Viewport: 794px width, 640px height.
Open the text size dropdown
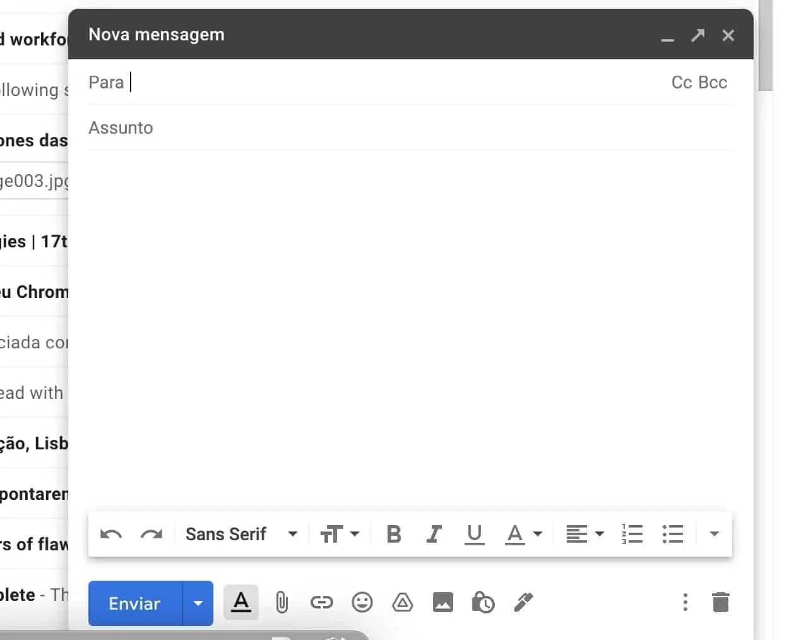click(x=340, y=534)
